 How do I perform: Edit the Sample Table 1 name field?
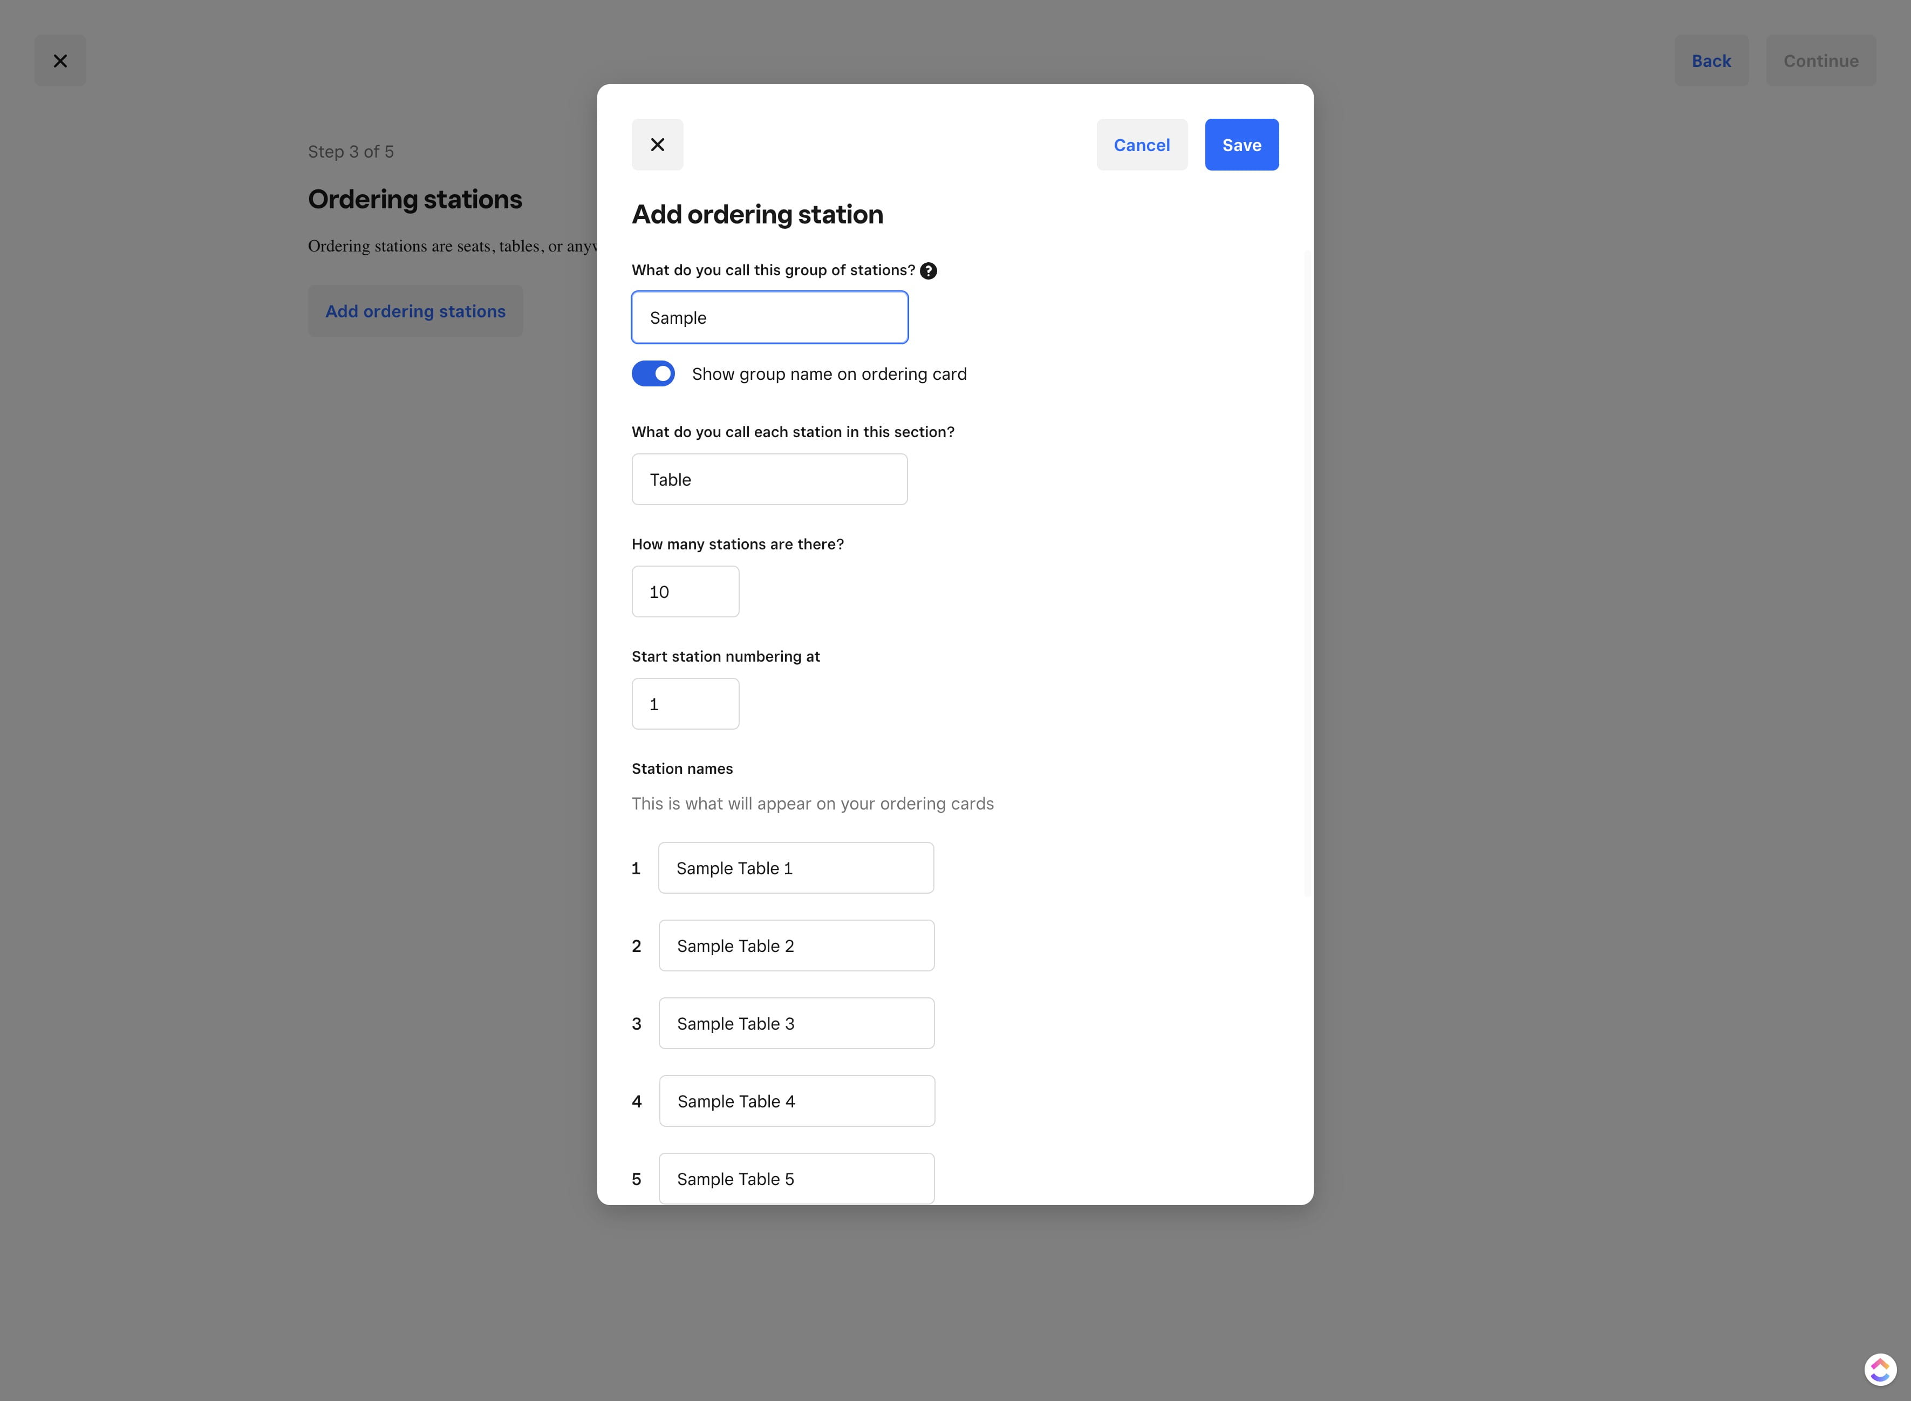pyautogui.click(x=795, y=868)
